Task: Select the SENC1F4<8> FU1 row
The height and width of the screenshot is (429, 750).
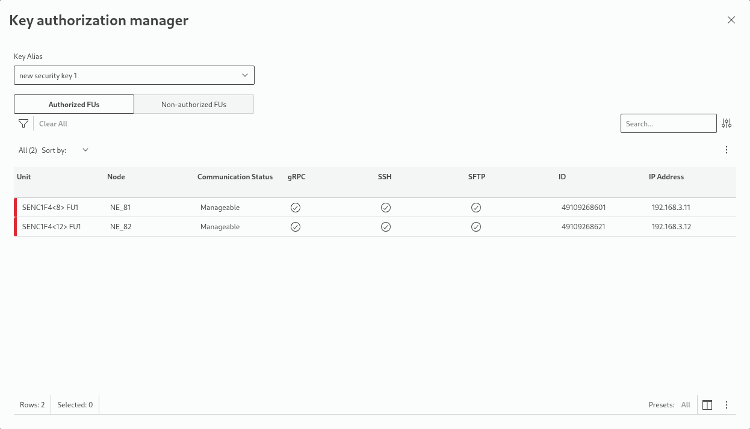Action: [x=51, y=208]
